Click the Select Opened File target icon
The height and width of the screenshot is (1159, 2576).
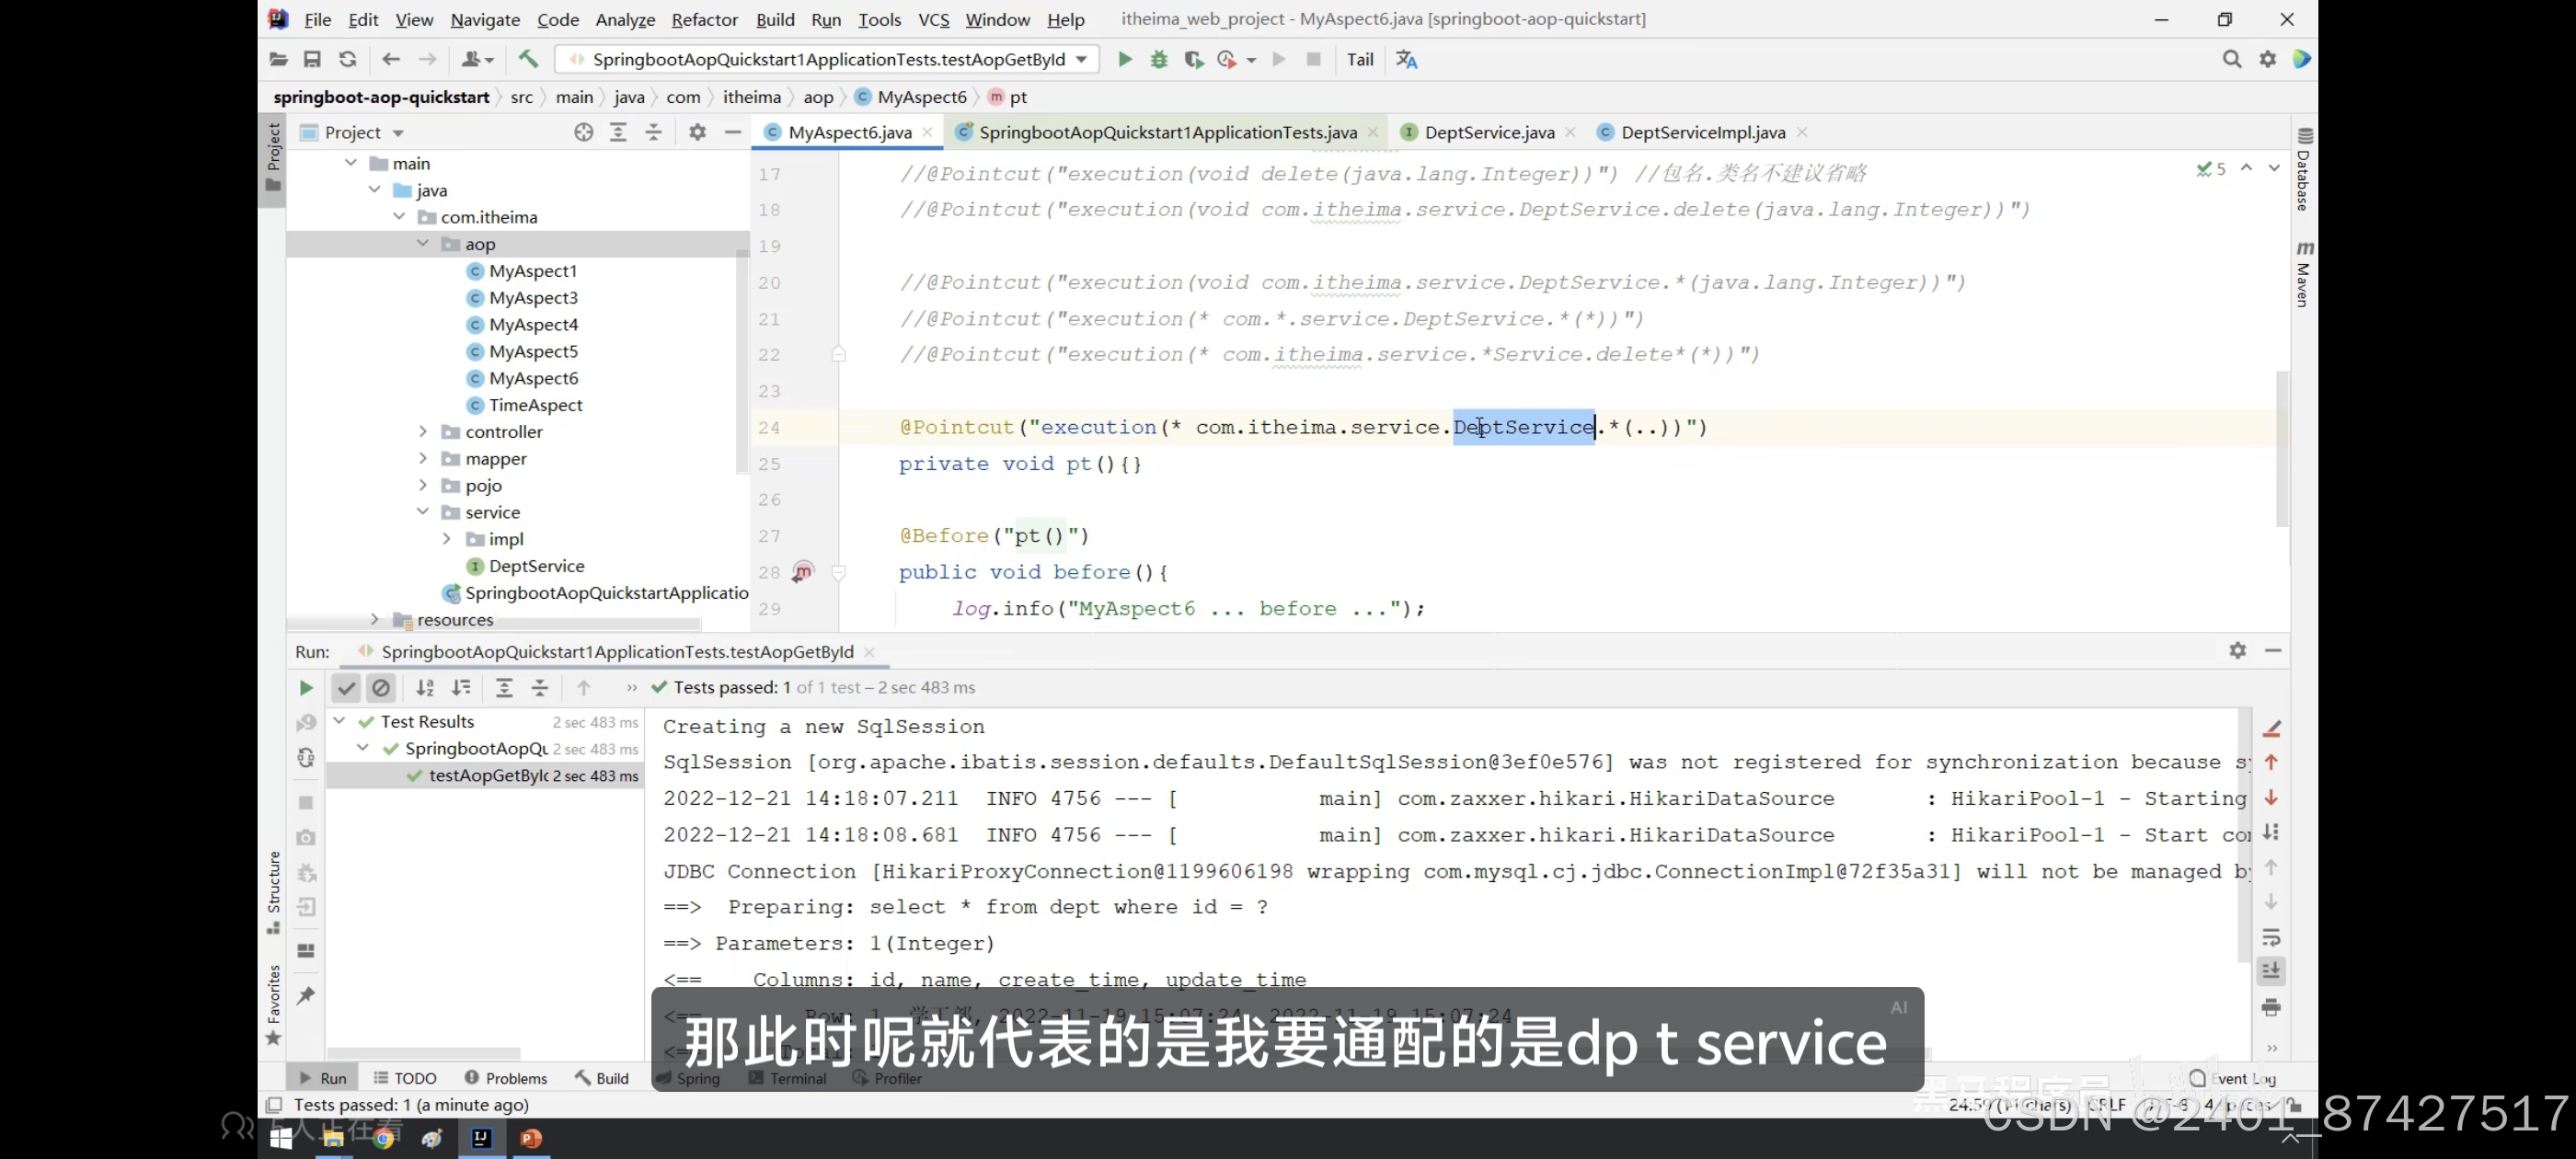point(584,133)
